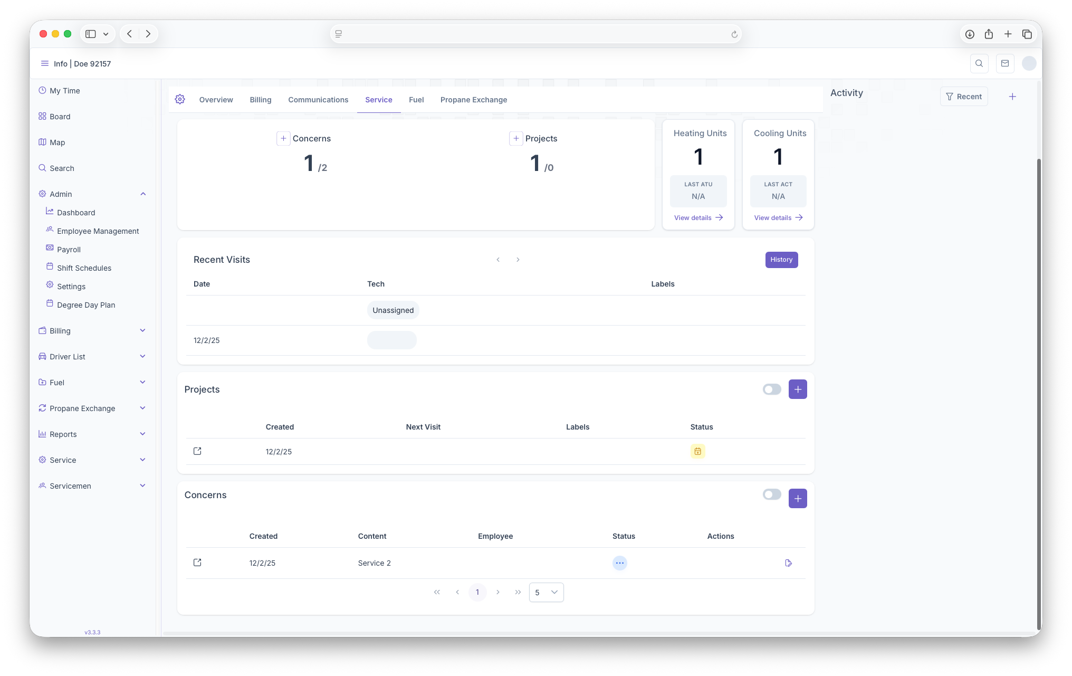
Task: Click the History button
Action: pos(781,260)
